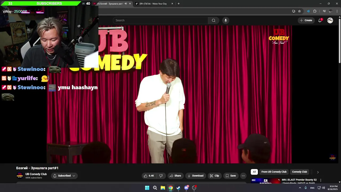This screenshot has width=341, height=192.
Task: Select the From UB Comedy Club chip
Action: tap(274, 172)
